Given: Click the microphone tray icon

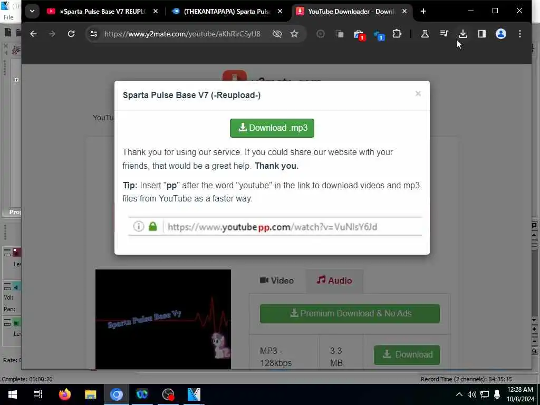Looking at the screenshot, I should (x=497, y=394).
